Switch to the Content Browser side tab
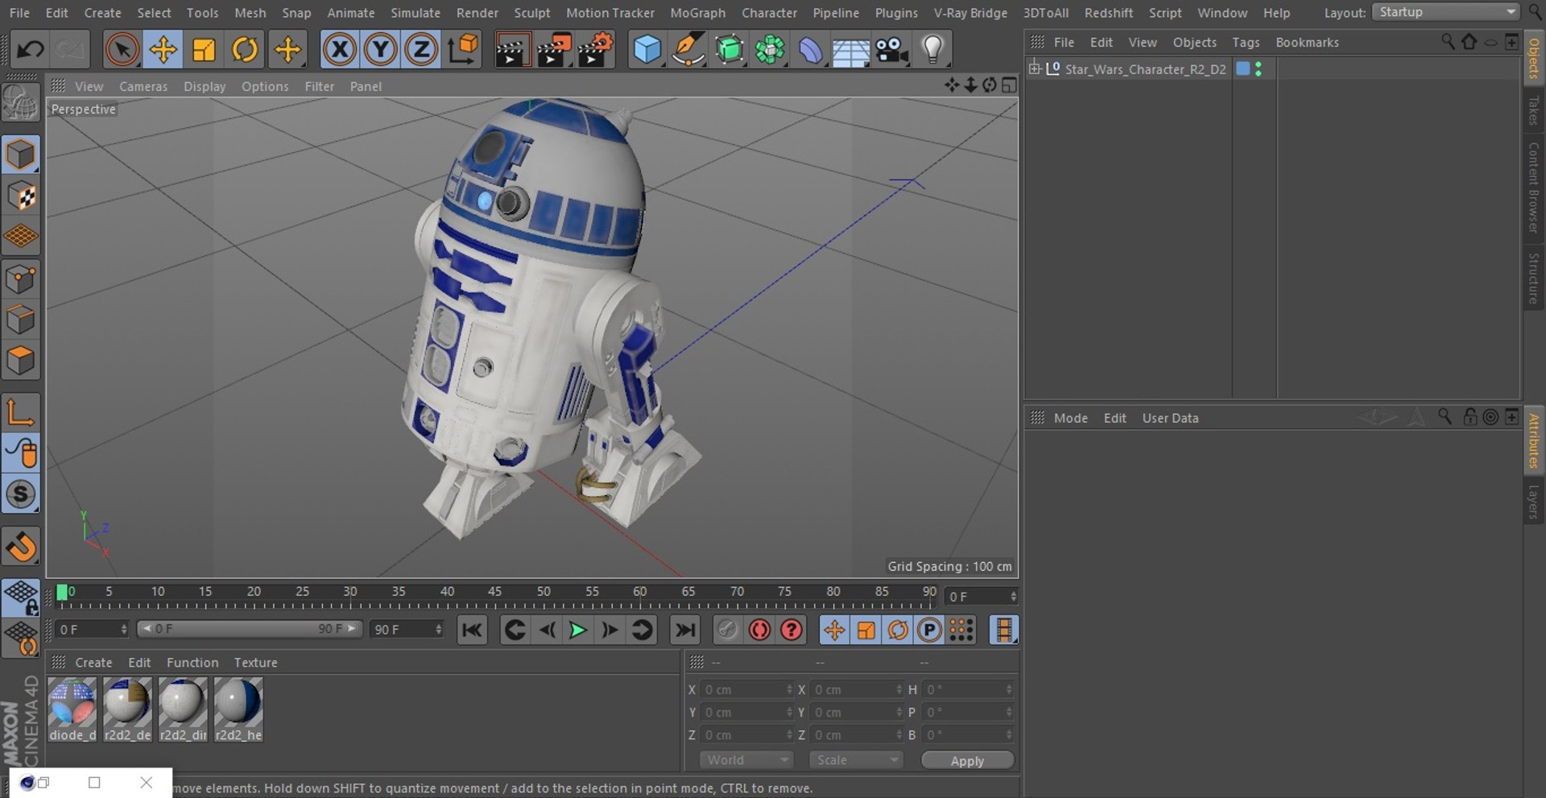 click(x=1533, y=188)
